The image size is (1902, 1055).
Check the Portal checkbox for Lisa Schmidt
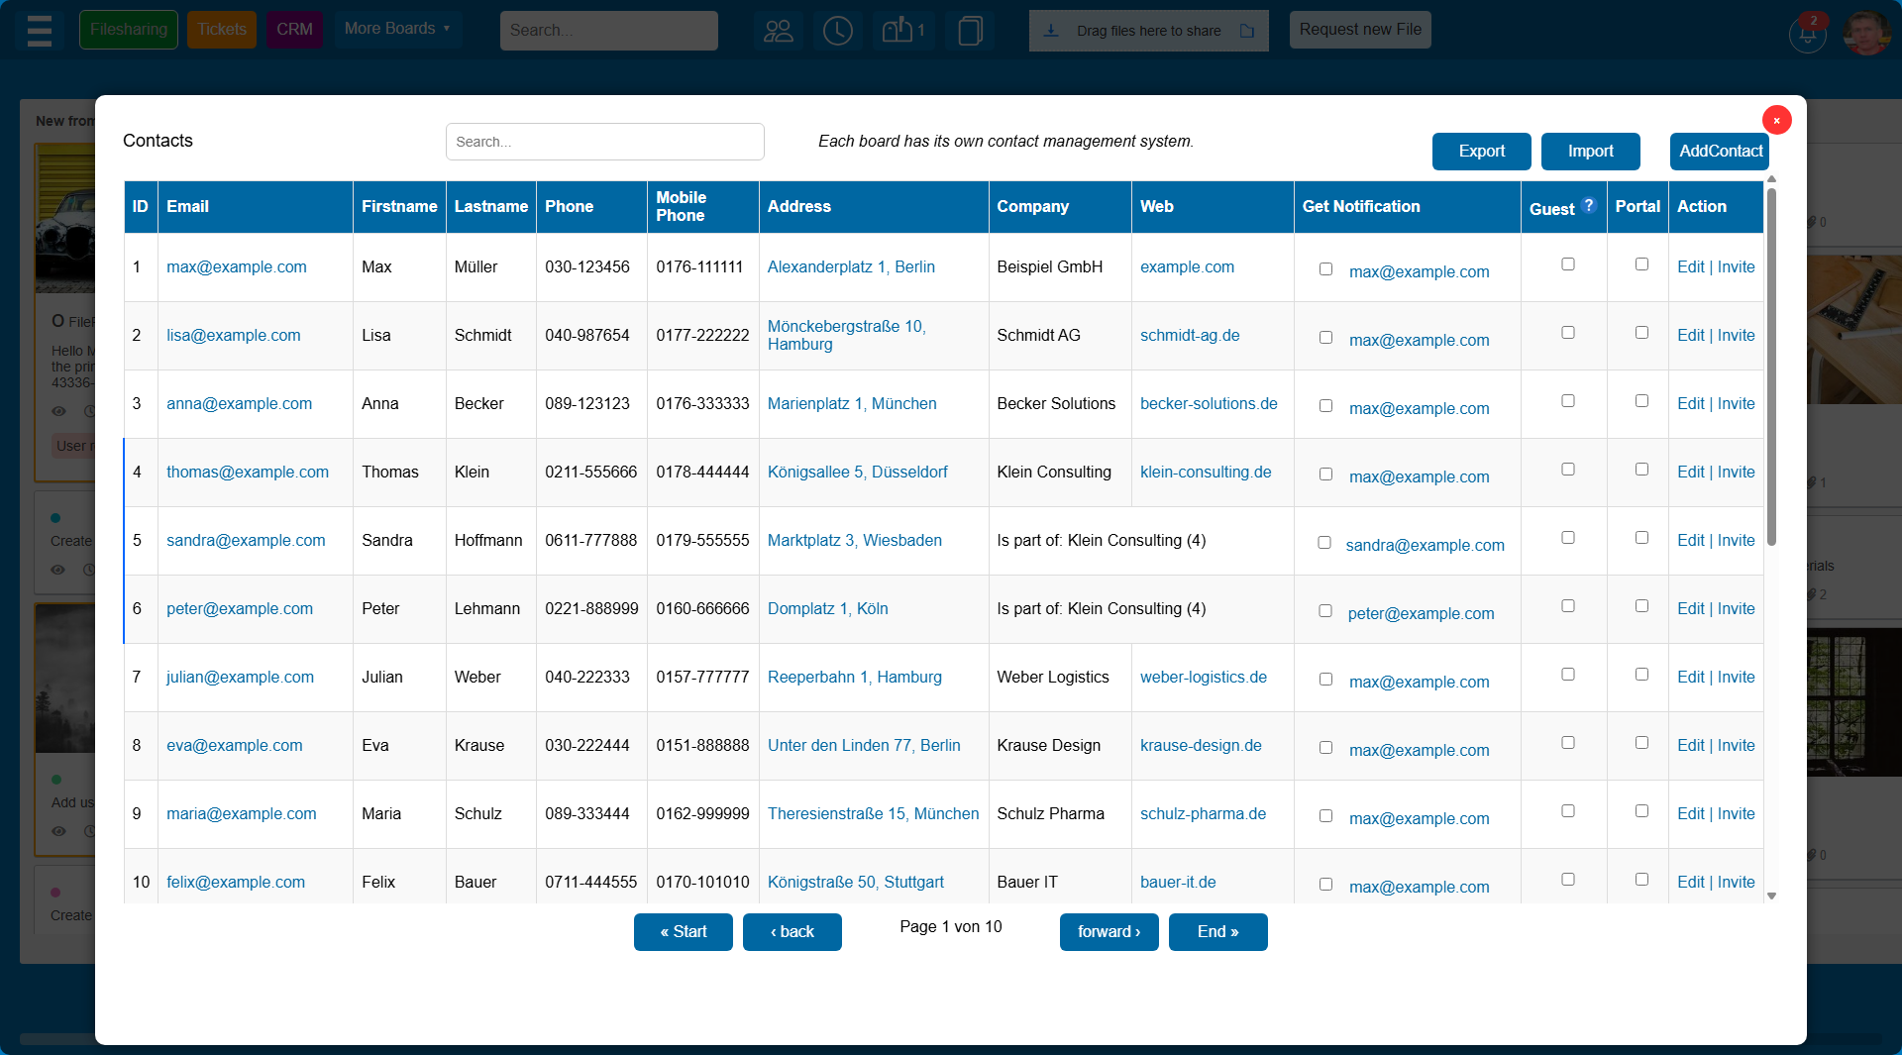[x=1641, y=332]
